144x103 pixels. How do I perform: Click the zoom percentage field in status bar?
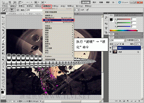(9, 101)
